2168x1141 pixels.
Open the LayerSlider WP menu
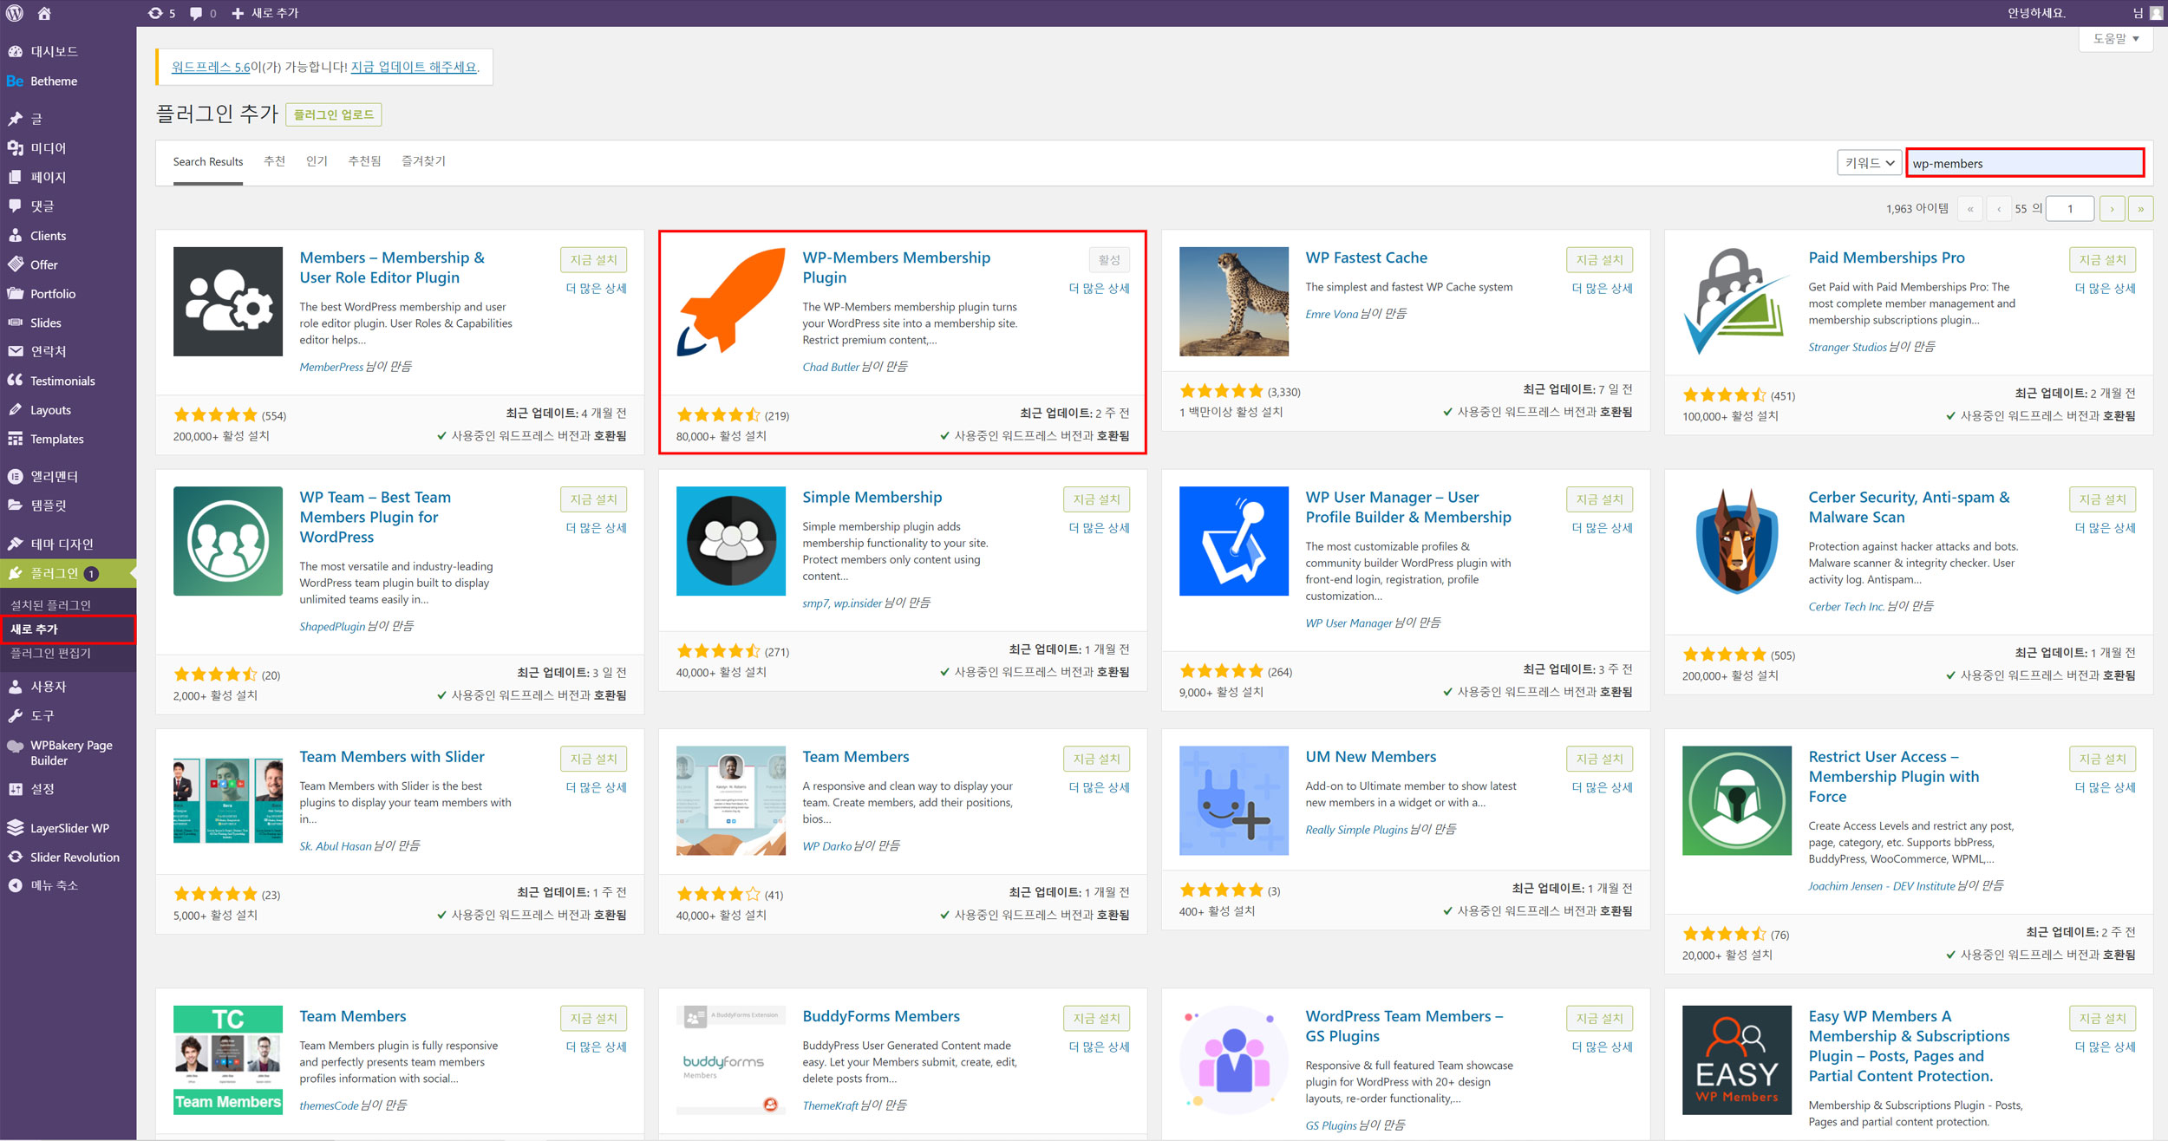pyautogui.click(x=68, y=828)
